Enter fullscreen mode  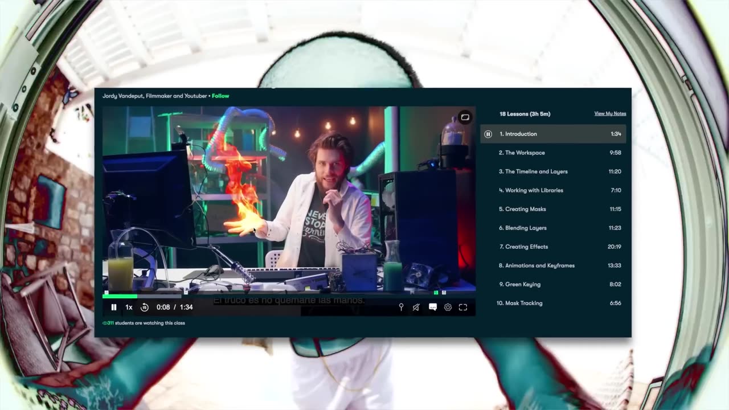[x=463, y=307]
